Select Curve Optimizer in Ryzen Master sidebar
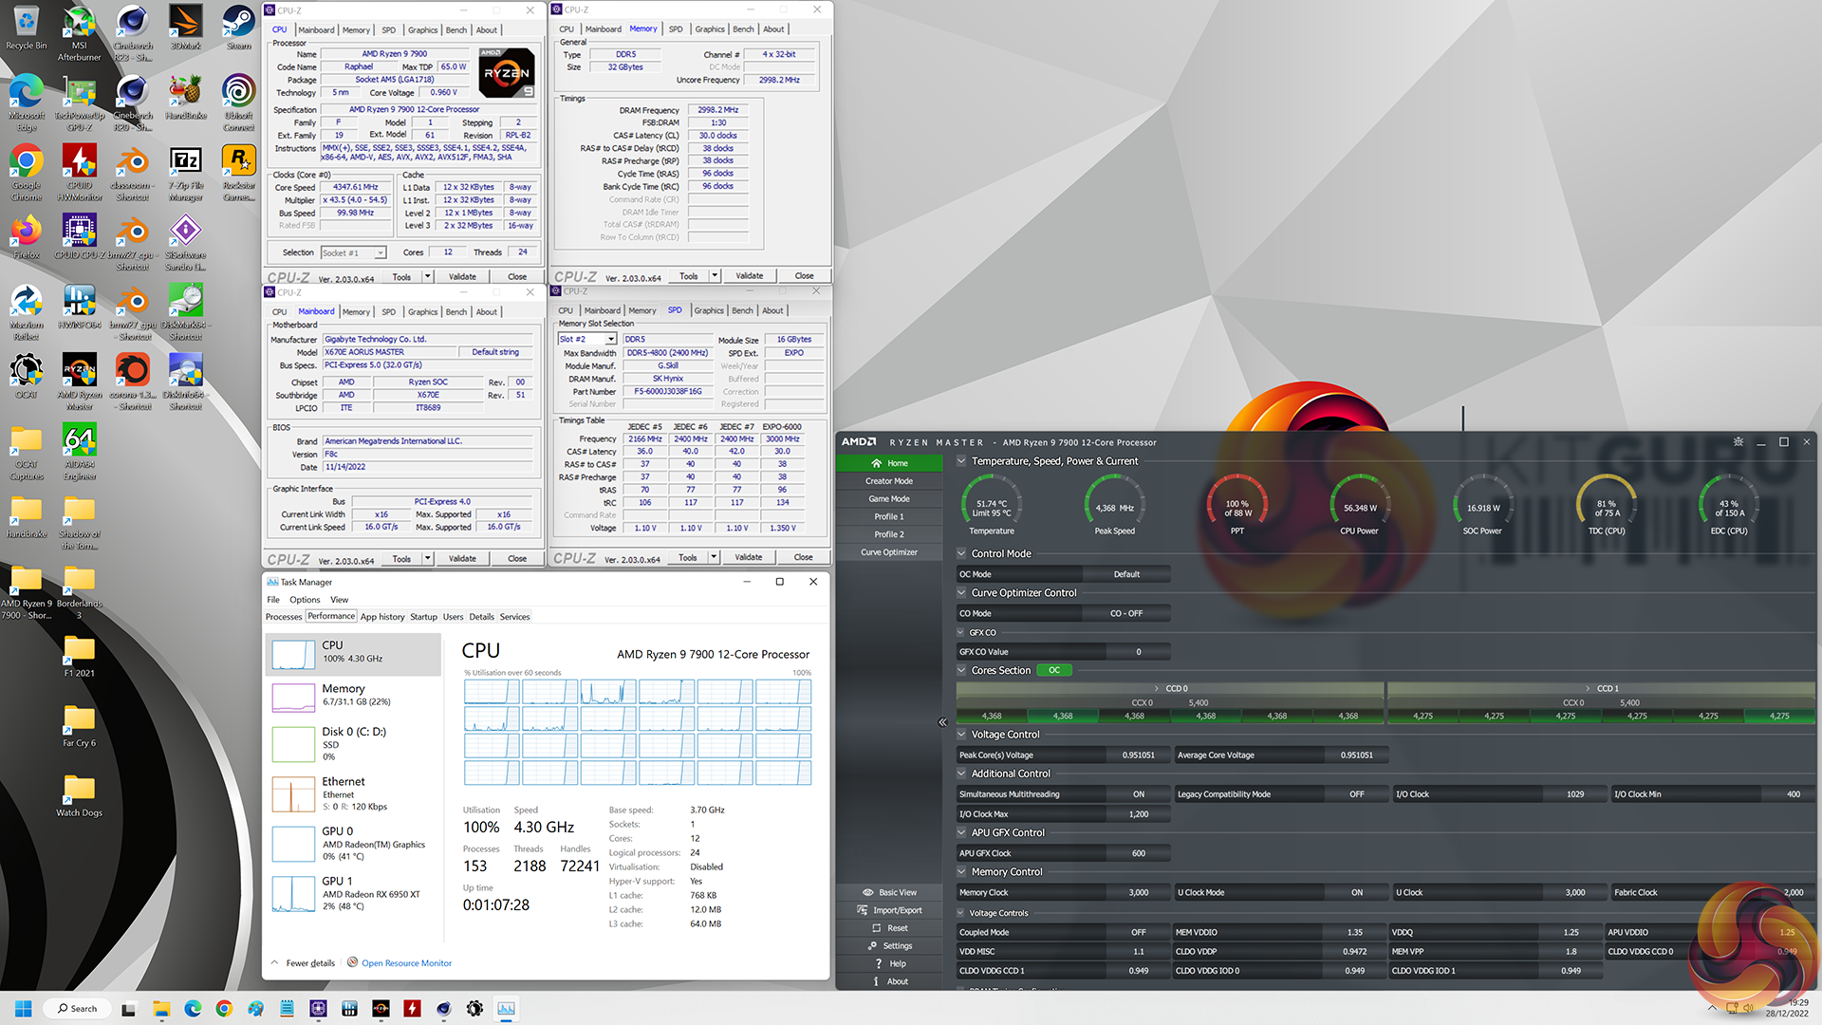Viewport: 1822px width, 1025px height. pos(889,552)
